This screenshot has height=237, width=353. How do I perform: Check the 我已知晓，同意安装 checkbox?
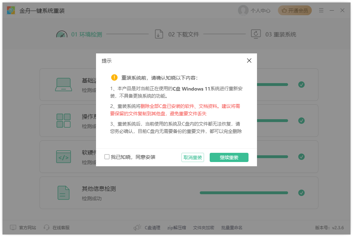click(x=107, y=157)
